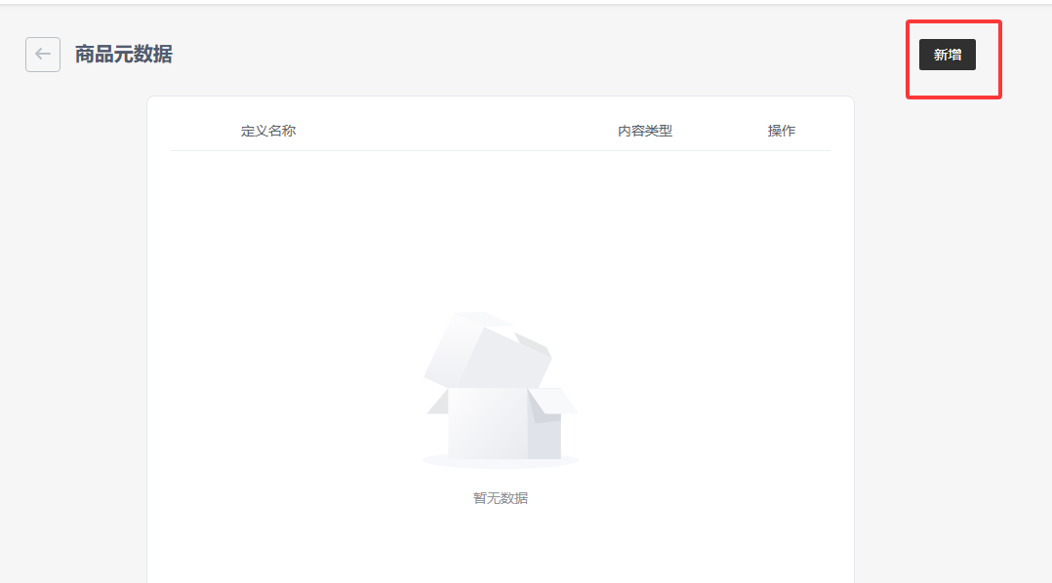This screenshot has height=583, width=1052.
Task: Click the gray bar at the page top
Action: pyautogui.click(x=526, y=3)
